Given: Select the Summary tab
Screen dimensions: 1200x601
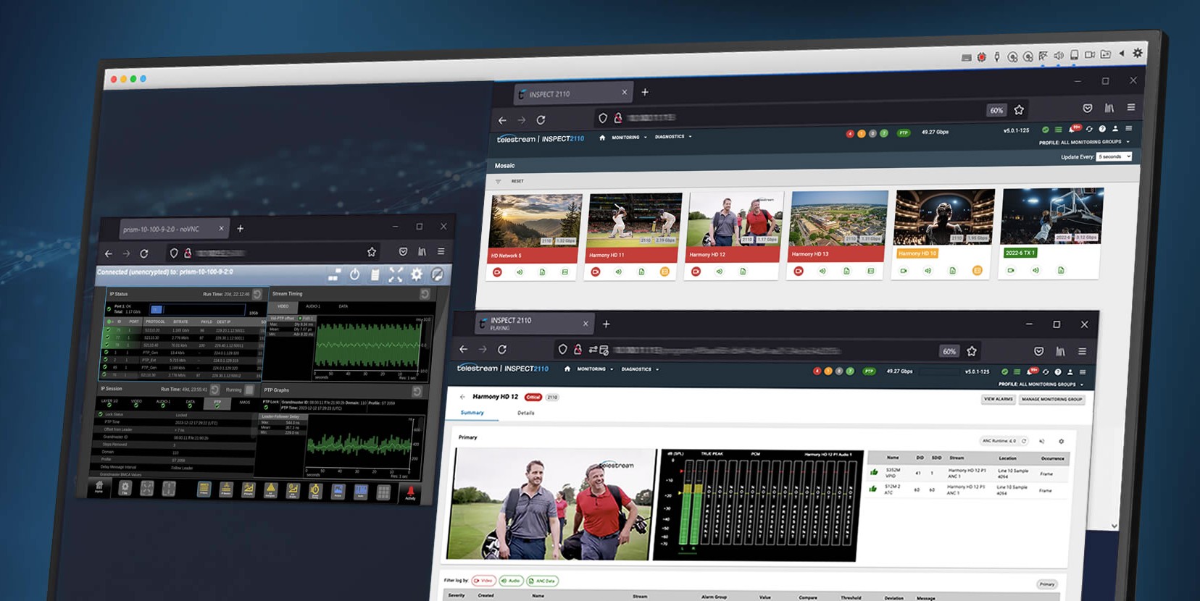Looking at the screenshot, I should (472, 413).
